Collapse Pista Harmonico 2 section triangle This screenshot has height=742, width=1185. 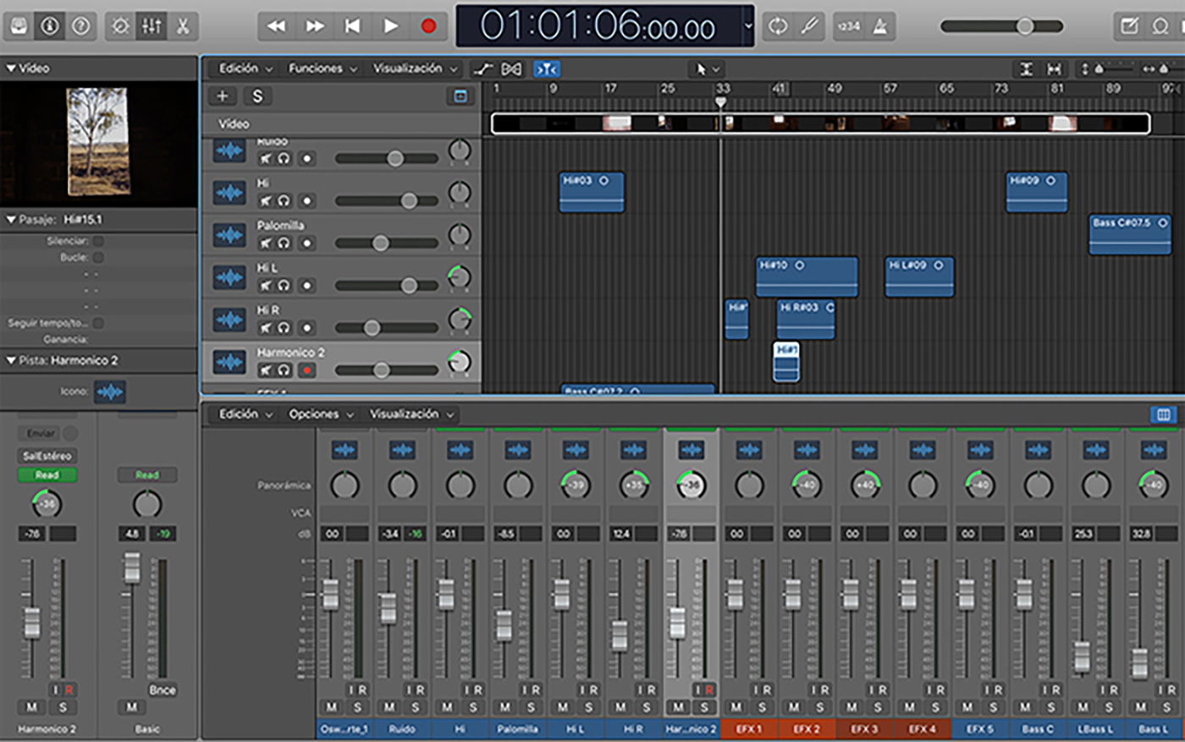coord(11,360)
